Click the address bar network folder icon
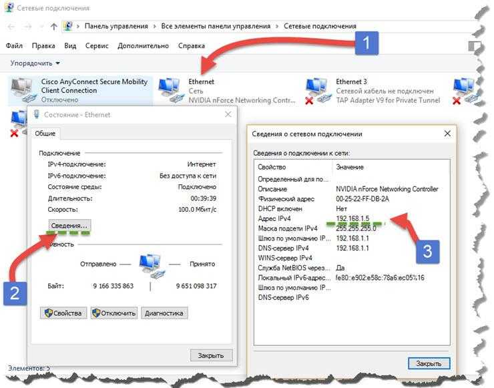 (68, 26)
